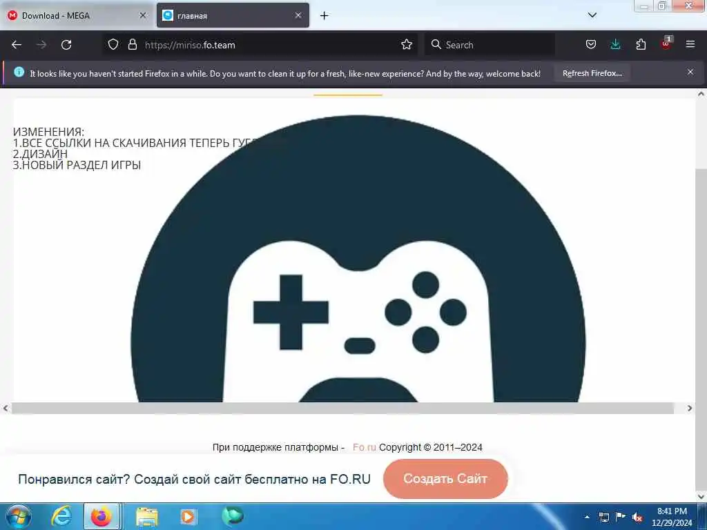707x530 pixels.
Task: Click the Refresh Firefox button
Action: point(592,73)
